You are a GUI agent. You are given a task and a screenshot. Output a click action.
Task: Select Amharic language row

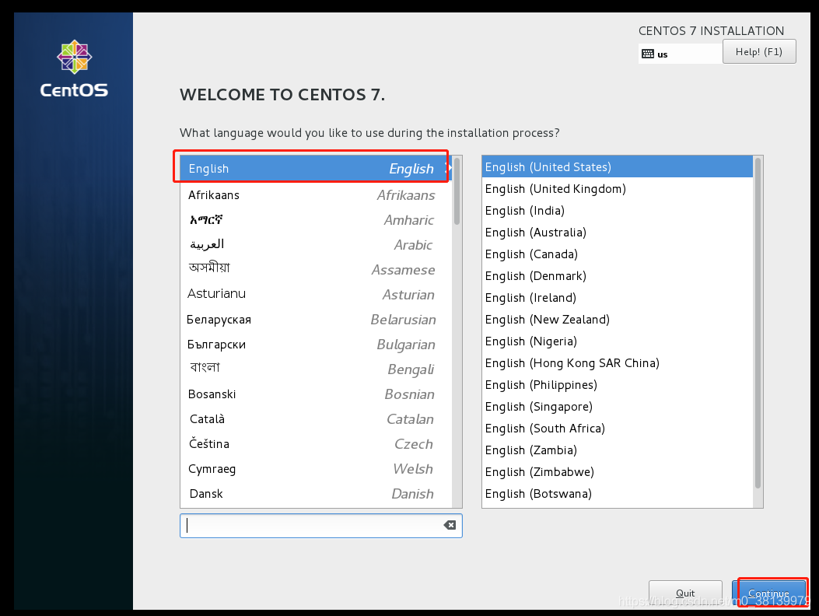pos(316,220)
